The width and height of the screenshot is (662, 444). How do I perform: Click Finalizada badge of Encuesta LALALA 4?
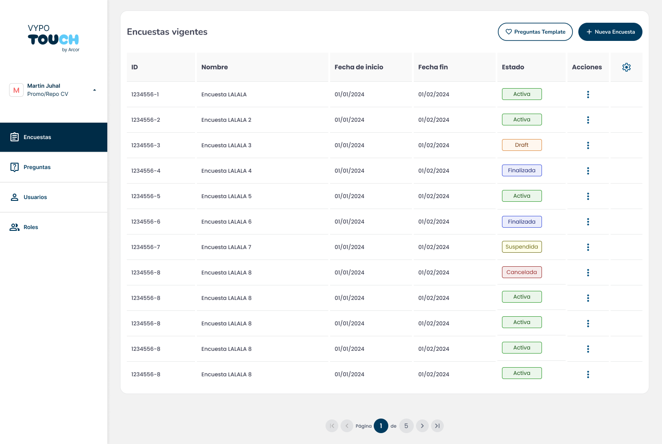point(522,170)
